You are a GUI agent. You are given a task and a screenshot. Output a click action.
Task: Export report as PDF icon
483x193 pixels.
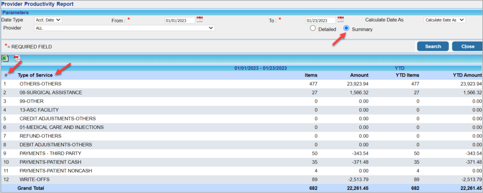17,58
